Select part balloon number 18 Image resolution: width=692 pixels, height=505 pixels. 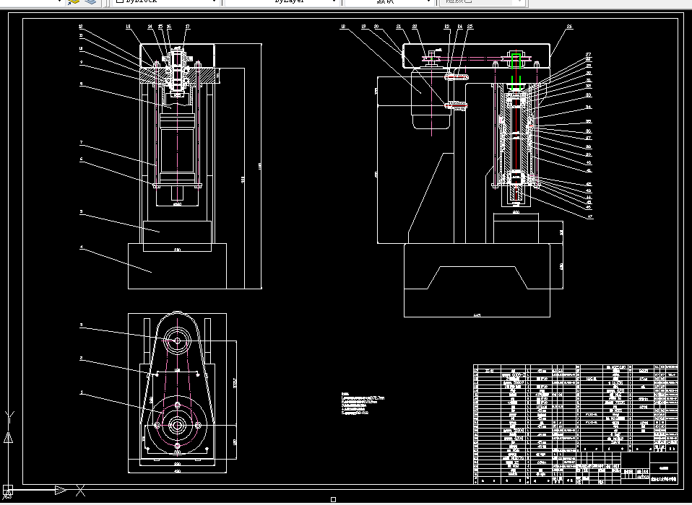(343, 27)
